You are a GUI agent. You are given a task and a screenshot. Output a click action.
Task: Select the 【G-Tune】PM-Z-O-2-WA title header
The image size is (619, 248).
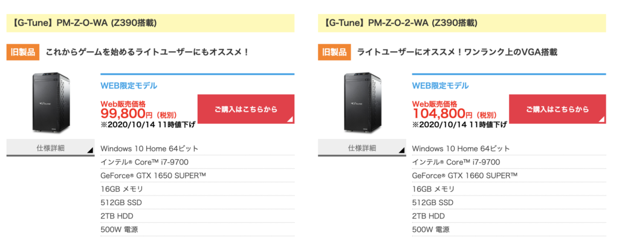(462, 24)
